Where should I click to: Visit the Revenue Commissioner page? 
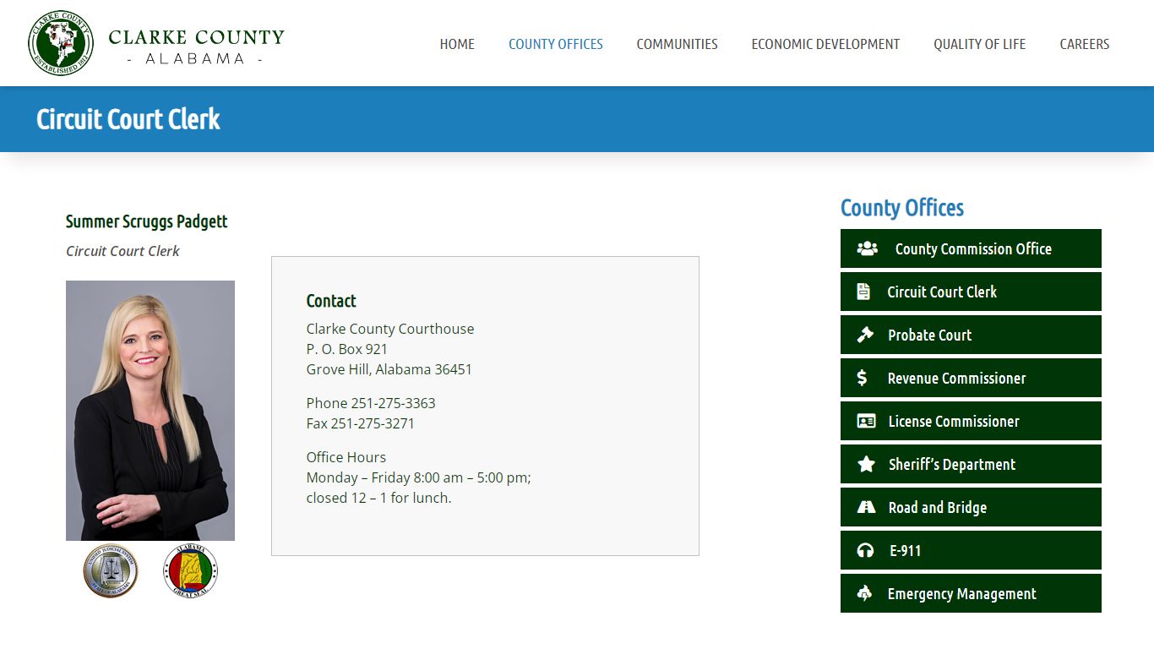click(x=971, y=378)
